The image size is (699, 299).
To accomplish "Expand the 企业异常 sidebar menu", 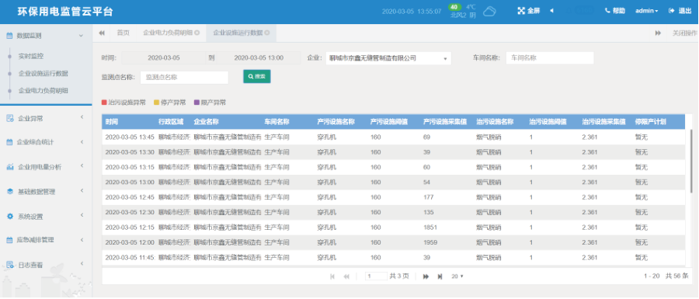I will click(46, 119).
